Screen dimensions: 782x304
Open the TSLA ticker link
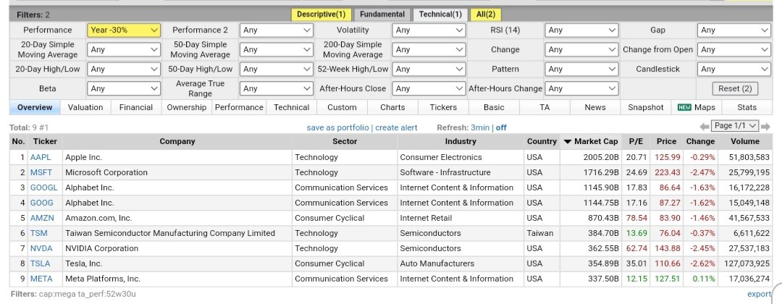(x=40, y=263)
